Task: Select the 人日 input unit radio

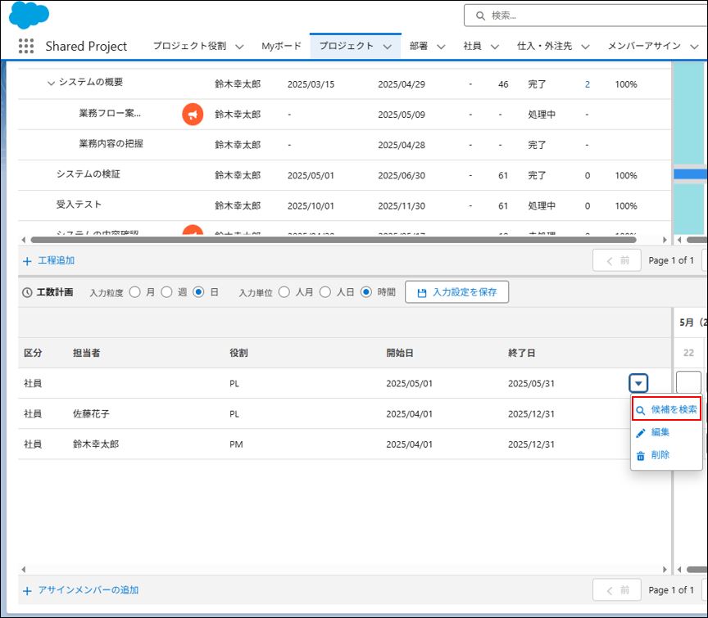Action: tap(325, 292)
